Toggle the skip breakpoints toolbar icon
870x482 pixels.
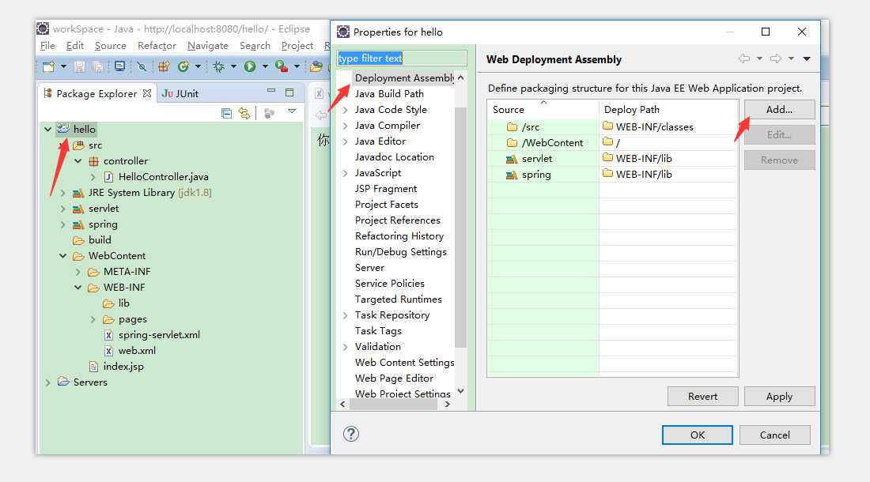tap(142, 67)
